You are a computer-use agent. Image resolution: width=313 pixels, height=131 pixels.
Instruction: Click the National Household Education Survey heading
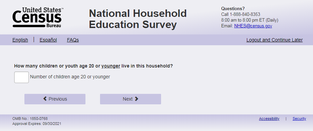pyautogui.click(x=138, y=19)
